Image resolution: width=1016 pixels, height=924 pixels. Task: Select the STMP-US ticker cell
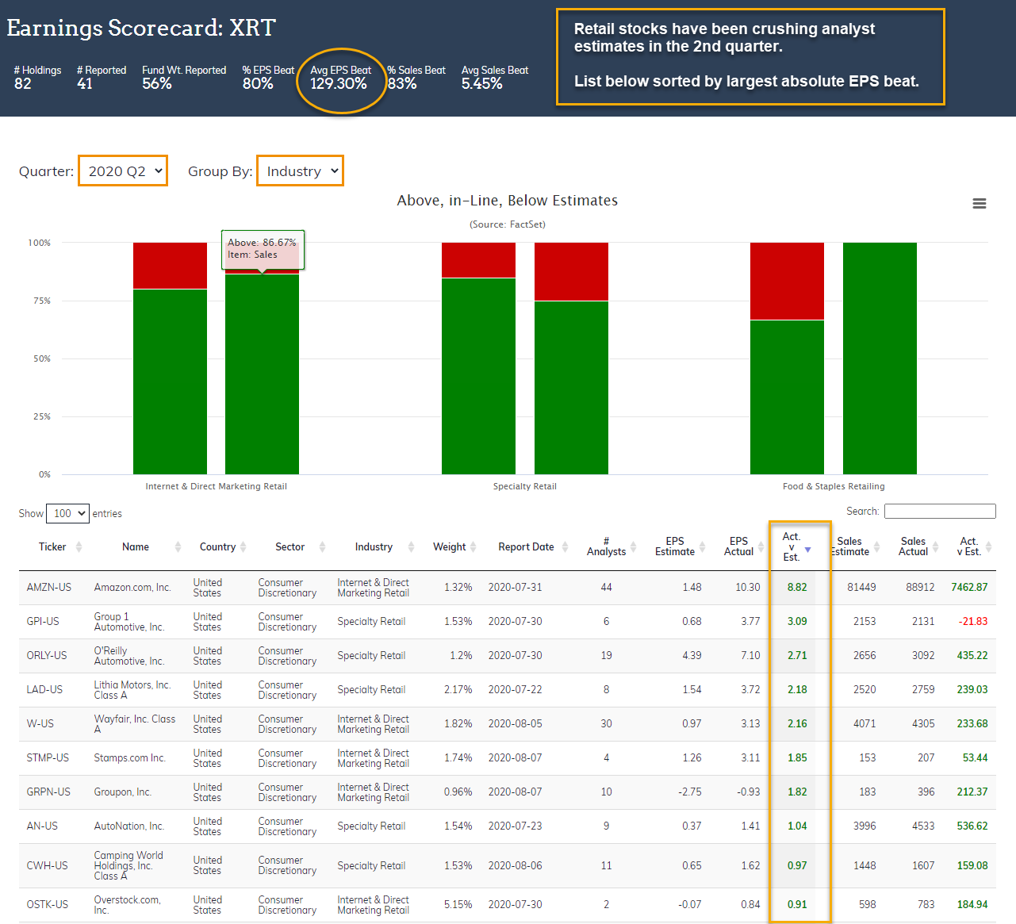tap(48, 758)
